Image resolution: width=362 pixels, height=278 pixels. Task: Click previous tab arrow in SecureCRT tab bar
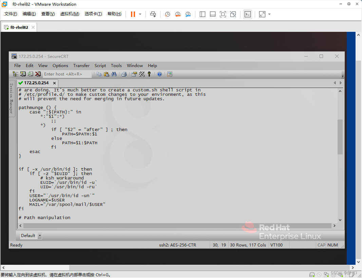coord(335,83)
